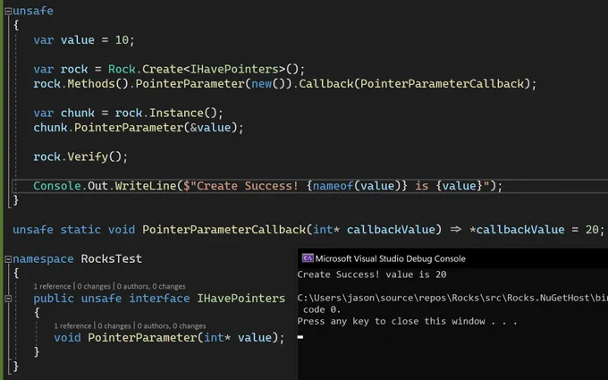The width and height of the screenshot is (608, 380).
Task: Click the PointerParameterCallback method declaration name
Action: tap(224, 230)
